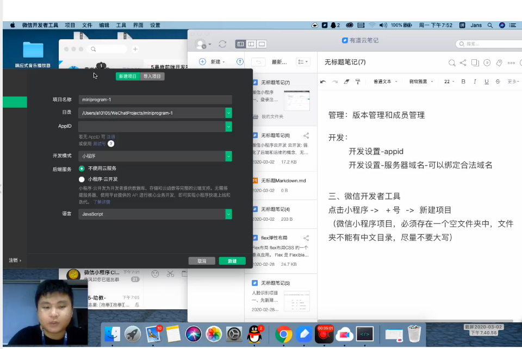Switch to the 新建项目 tab
This screenshot has height=349, width=522.
[128, 77]
